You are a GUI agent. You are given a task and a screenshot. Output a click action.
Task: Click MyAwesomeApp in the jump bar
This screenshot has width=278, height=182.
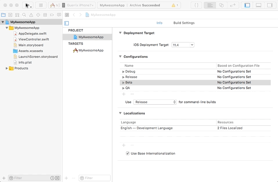[x=103, y=15]
